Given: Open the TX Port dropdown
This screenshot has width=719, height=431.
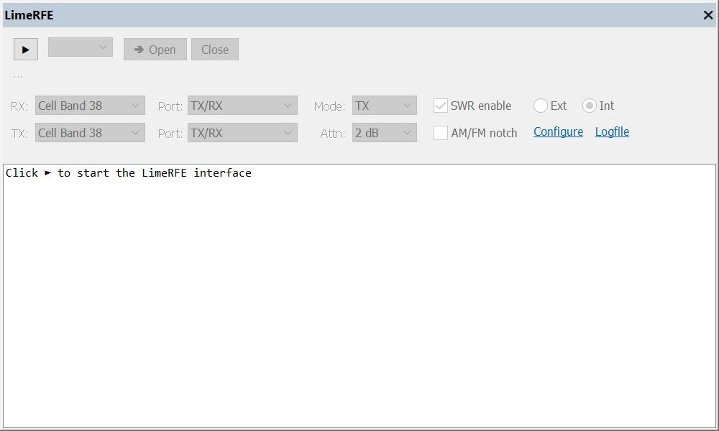Looking at the screenshot, I should [x=242, y=133].
